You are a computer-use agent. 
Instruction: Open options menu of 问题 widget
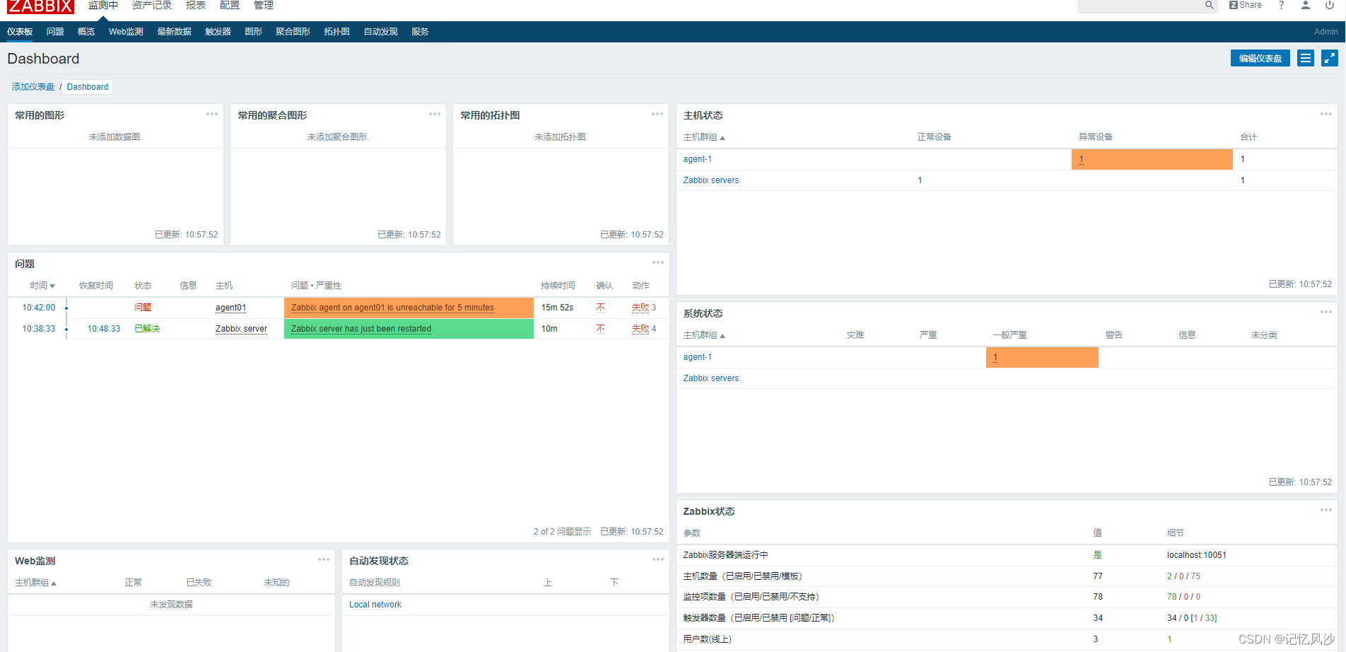pos(658,262)
